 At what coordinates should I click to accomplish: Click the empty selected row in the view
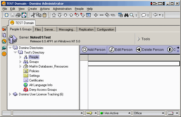point(134,64)
